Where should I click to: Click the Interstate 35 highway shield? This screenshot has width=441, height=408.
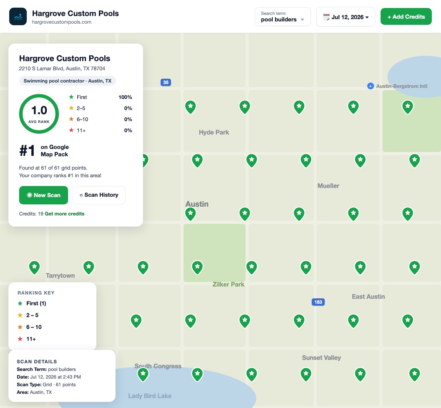[x=166, y=83]
